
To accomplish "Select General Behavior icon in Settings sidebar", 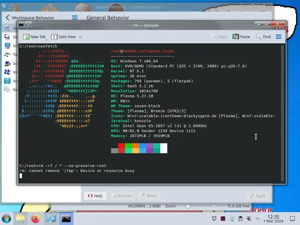I will (7, 28).
